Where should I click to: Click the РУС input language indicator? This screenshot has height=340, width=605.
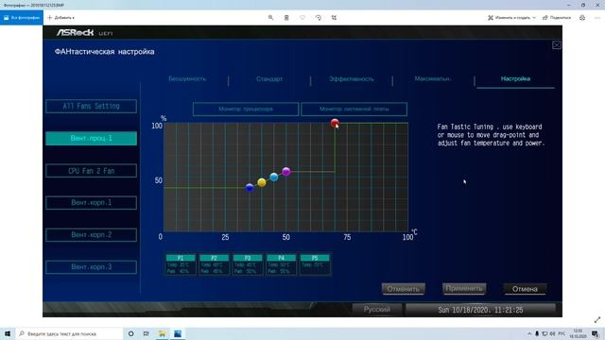pos(562,333)
